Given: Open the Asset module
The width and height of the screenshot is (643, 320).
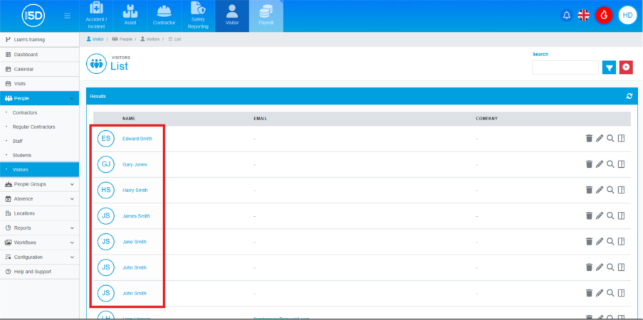Looking at the screenshot, I should point(130,16).
